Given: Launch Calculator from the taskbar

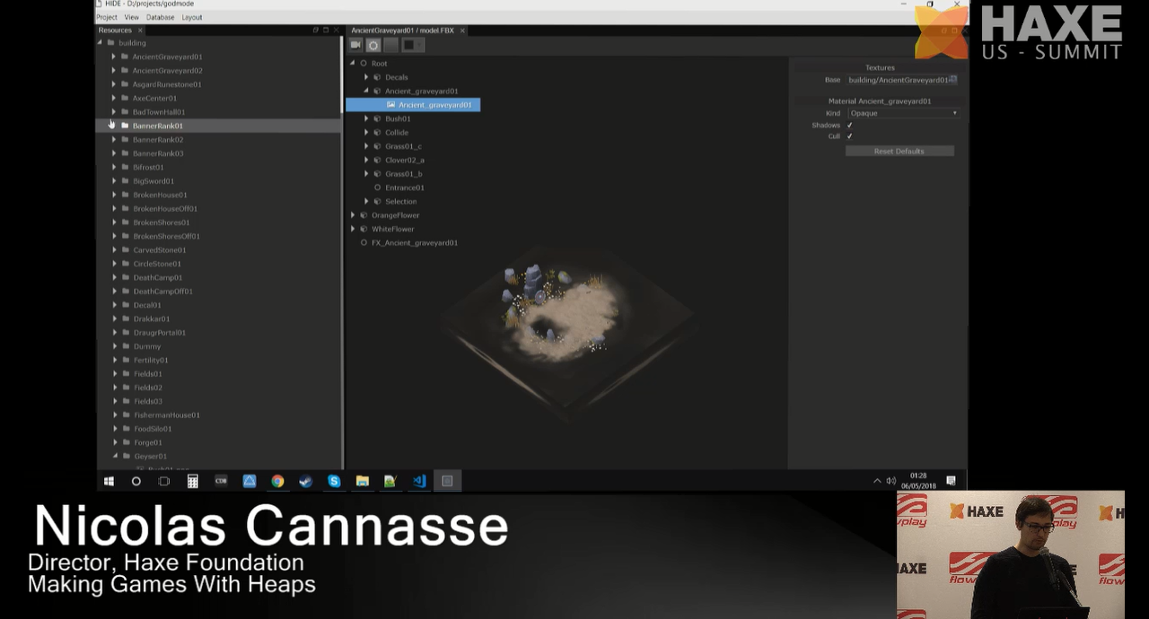Looking at the screenshot, I should click(192, 481).
